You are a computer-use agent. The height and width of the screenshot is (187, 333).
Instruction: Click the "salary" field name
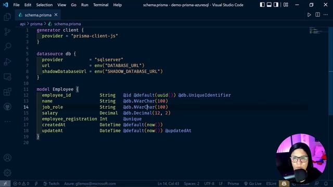pos(50,113)
